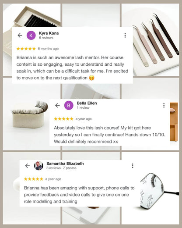Open Kyra Kona's purple K avatar
Viewport: 182px width, 228px height.
(31, 36)
